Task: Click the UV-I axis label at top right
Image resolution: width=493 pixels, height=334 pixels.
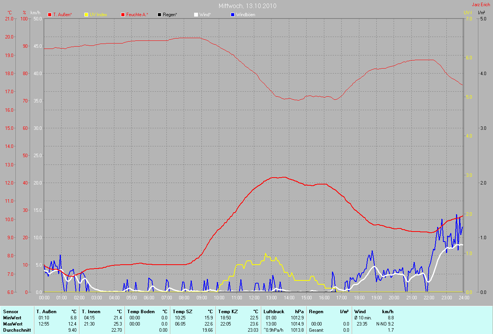Action: point(467,13)
